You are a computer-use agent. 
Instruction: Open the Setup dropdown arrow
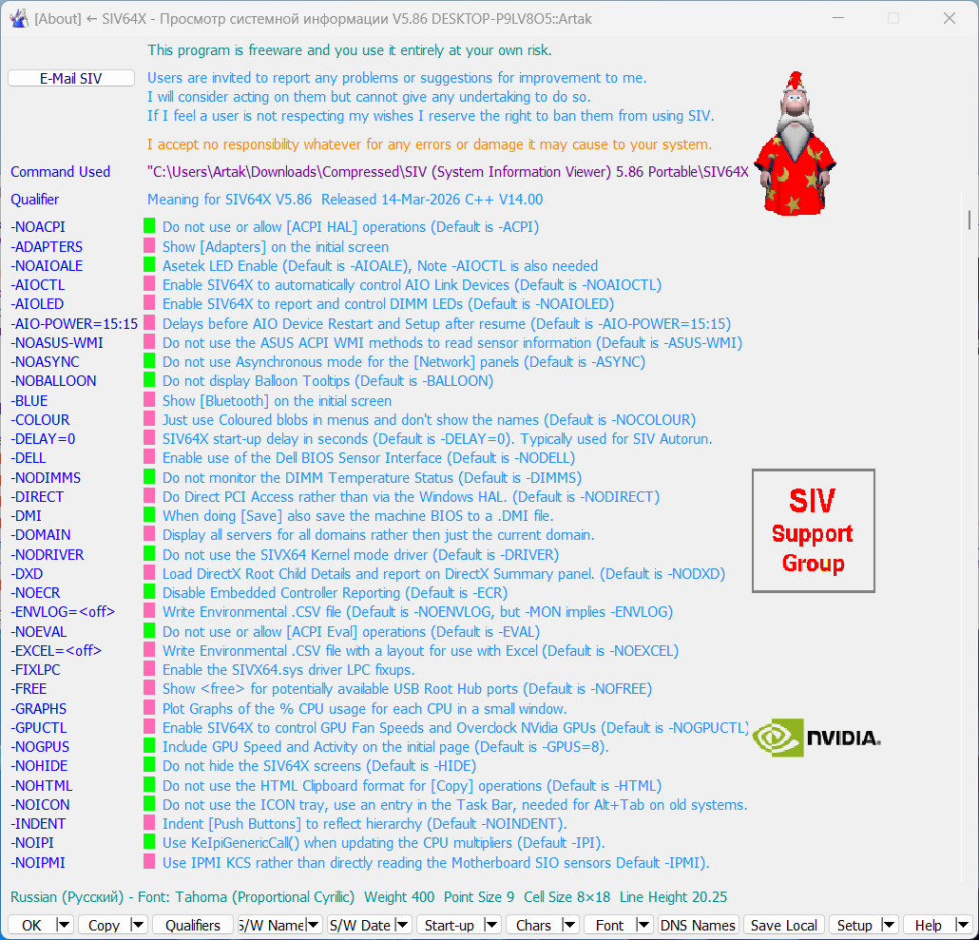pos(889,925)
